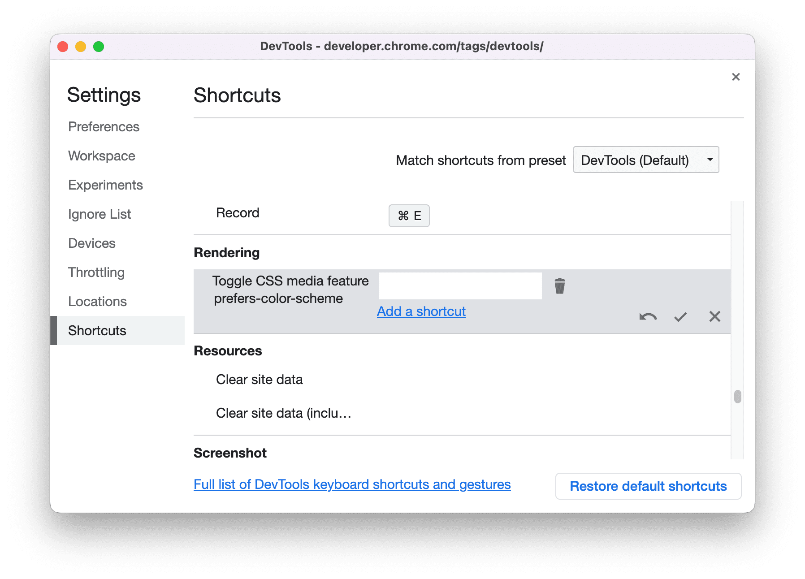Select the Shortcuts sidebar entry
This screenshot has height=579, width=805.
click(x=97, y=330)
